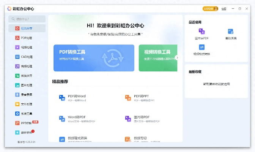Open PDF处理 category icon

click(x=17, y=38)
